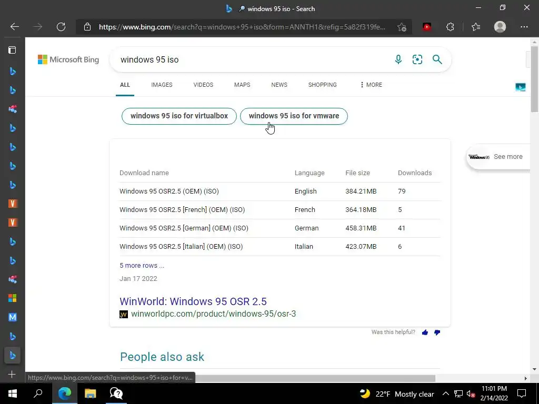Open a new tab with the plus icon

coord(12,374)
